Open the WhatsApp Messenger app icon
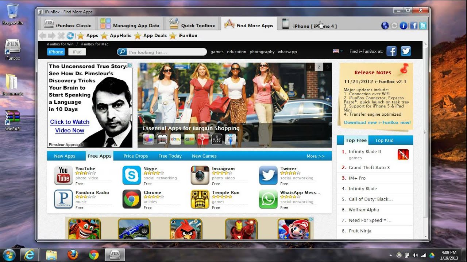 point(268,199)
